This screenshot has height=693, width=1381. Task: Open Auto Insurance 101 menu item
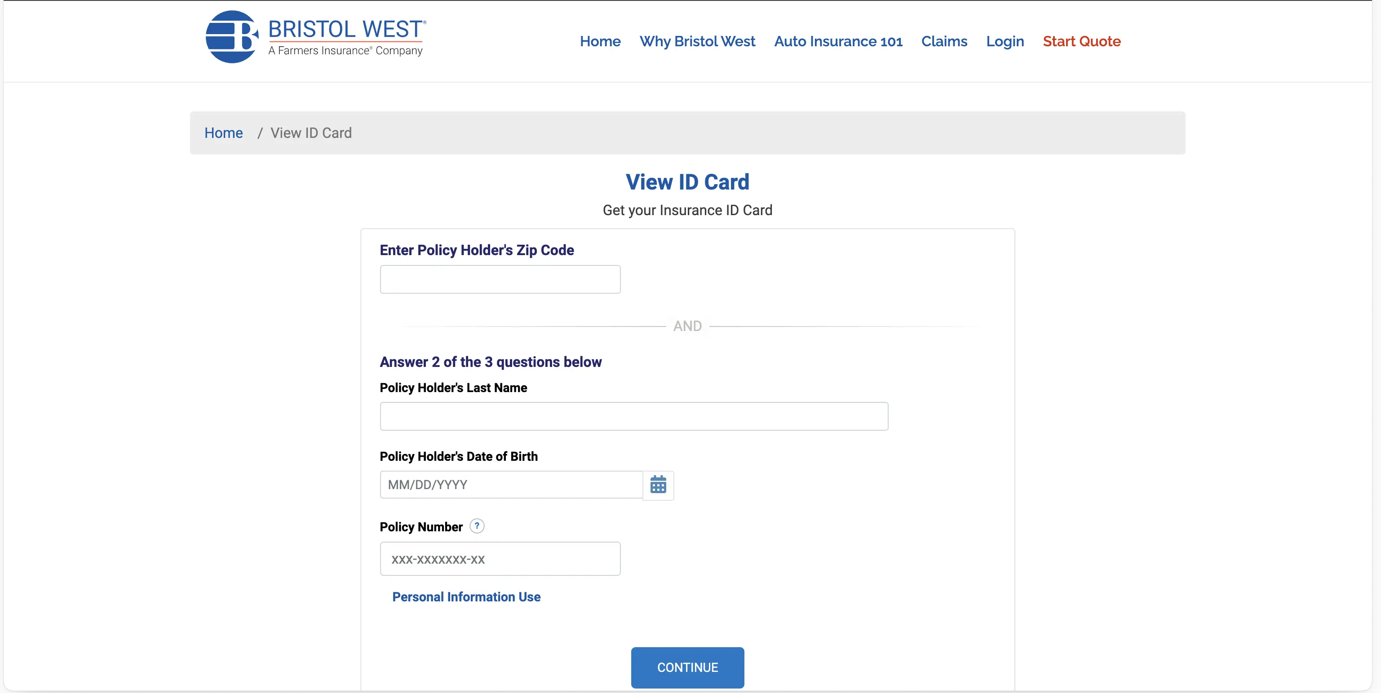click(x=838, y=41)
